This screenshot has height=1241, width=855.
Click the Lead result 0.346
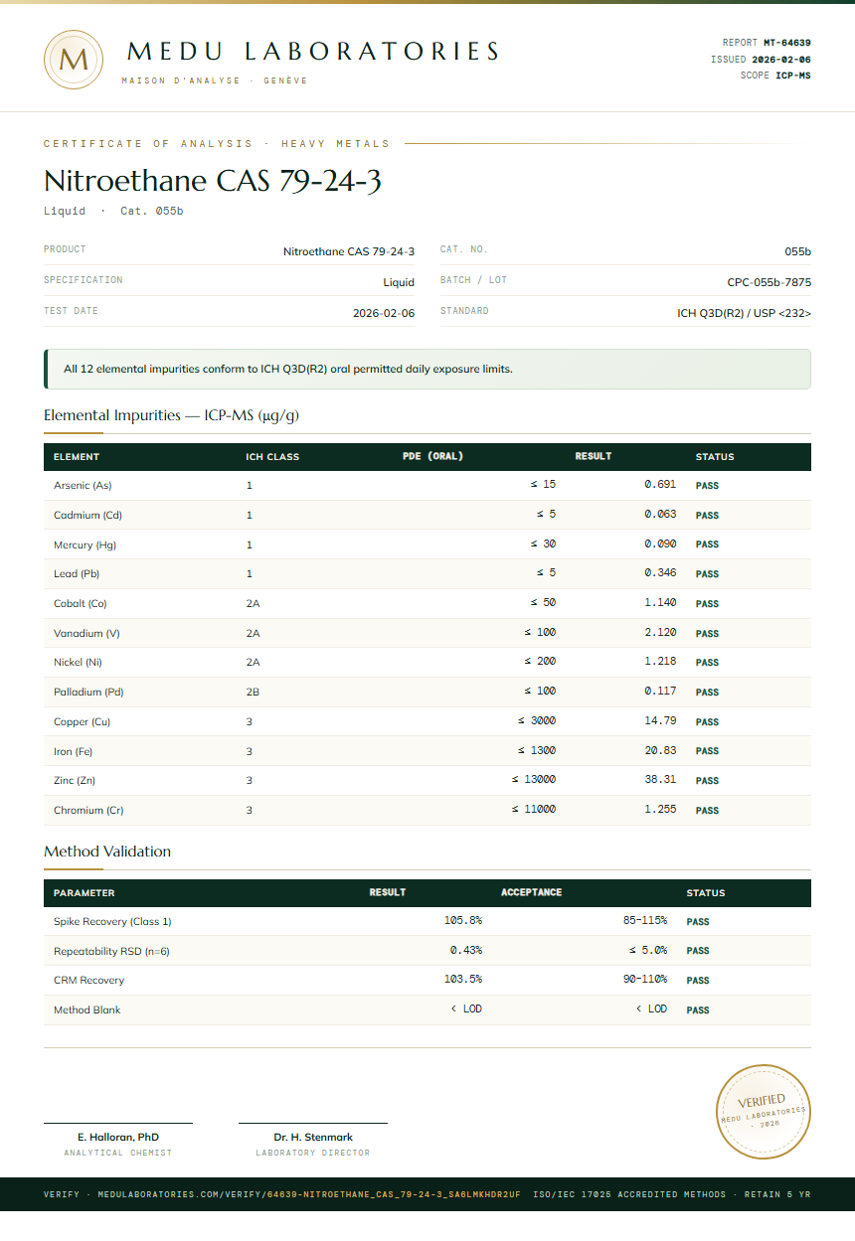pos(660,573)
